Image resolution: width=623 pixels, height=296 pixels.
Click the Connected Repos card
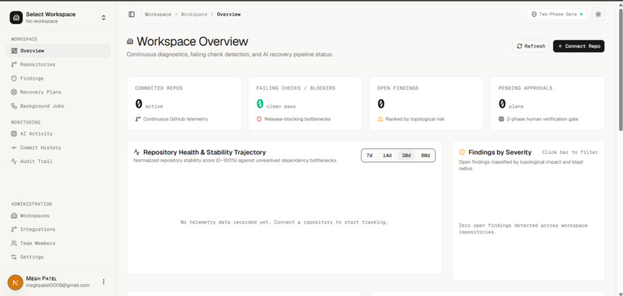[x=184, y=104]
